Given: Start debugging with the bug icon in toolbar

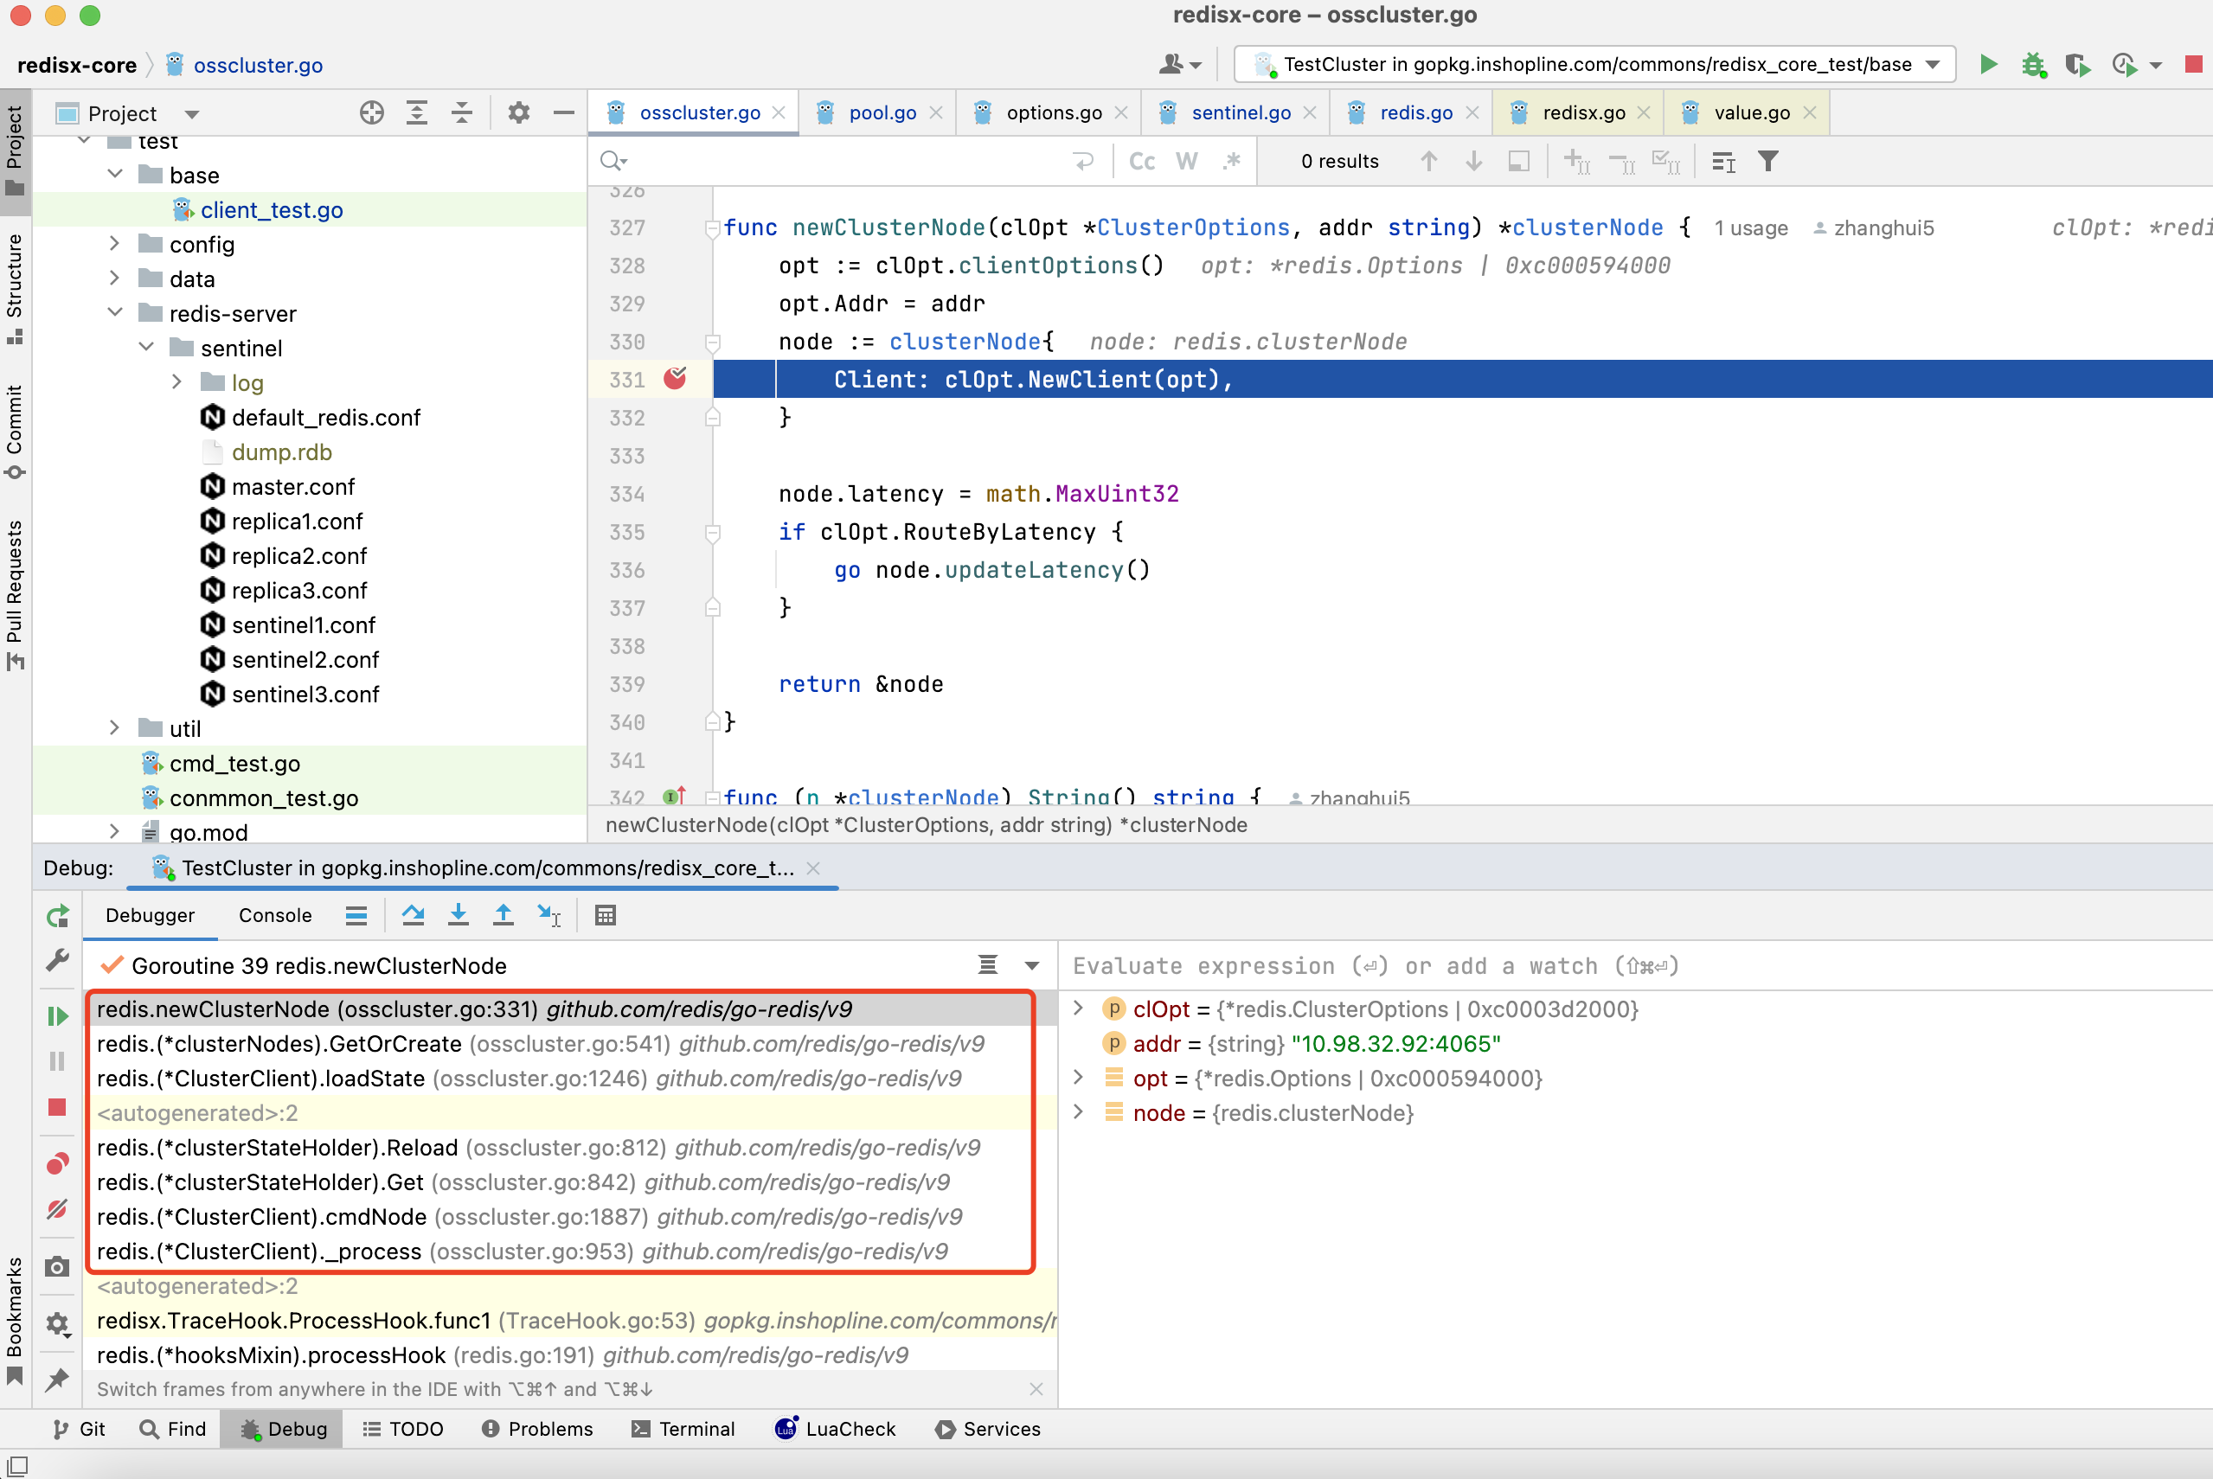Looking at the screenshot, I should click(x=2033, y=64).
